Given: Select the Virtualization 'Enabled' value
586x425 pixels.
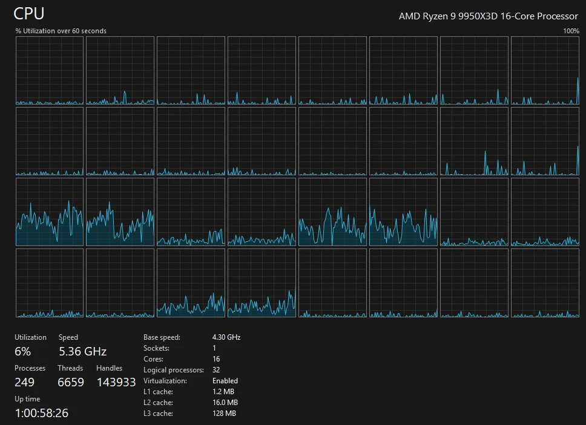Looking at the screenshot, I should (225, 381).
